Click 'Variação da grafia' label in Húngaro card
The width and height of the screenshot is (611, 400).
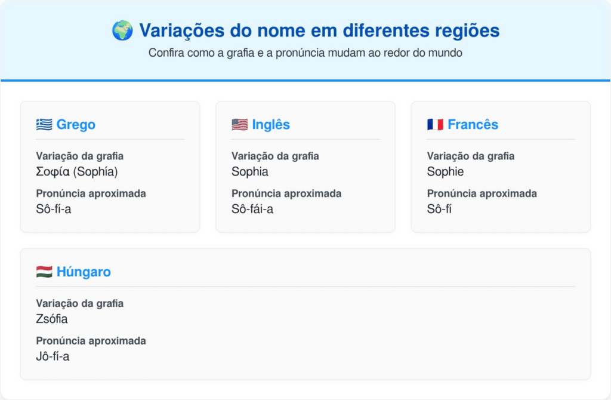click(79, 303)
